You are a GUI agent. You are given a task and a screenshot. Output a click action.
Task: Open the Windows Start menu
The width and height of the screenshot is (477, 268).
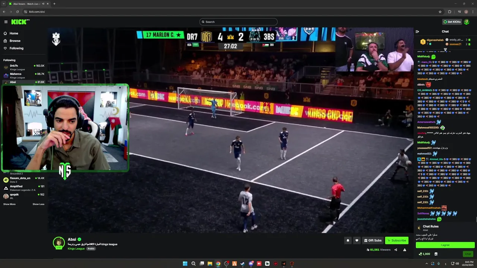pyautogui.click(x=185, y=264)
